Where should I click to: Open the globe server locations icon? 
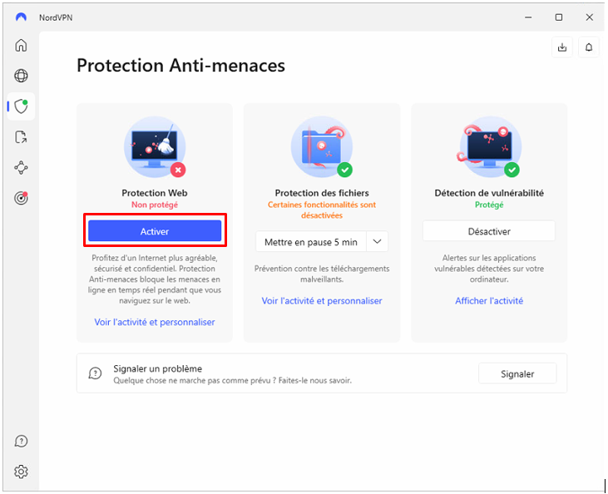tap(21, 76)
